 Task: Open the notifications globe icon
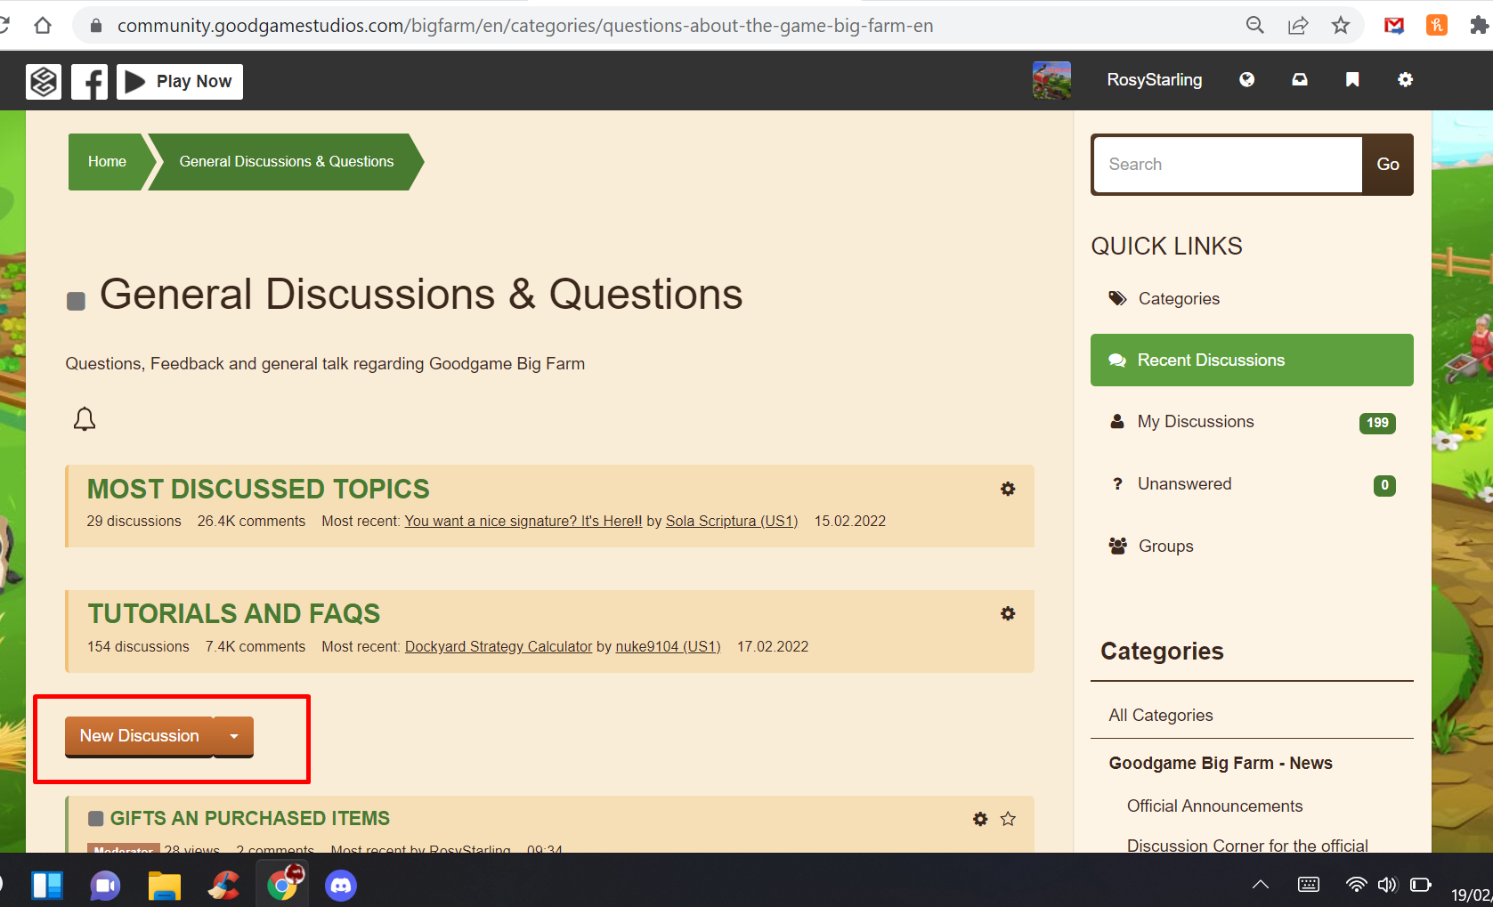[1246, 80]
